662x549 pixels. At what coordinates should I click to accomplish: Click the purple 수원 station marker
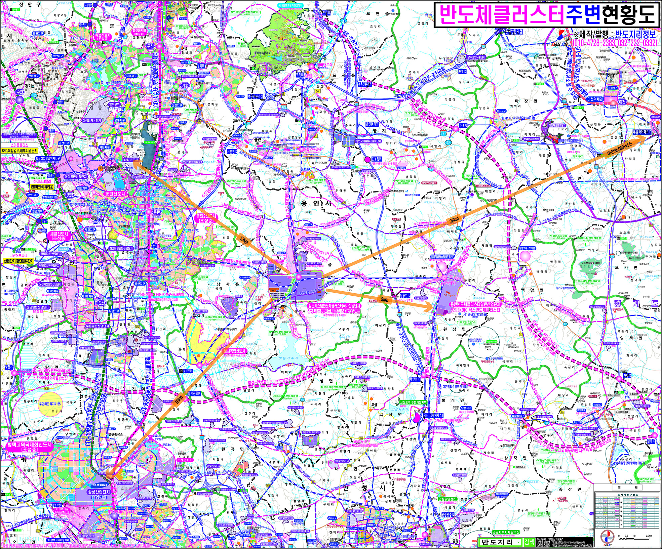[x=20, y=99]
